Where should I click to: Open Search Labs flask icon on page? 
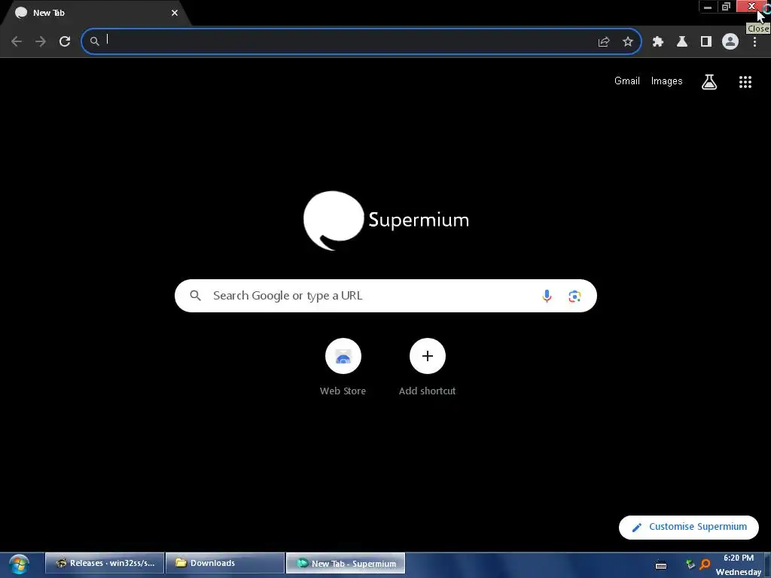click(x=709, y=82)
